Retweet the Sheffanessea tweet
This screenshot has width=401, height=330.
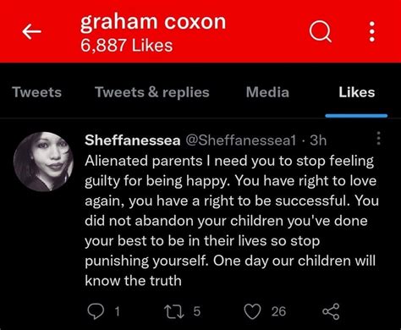point(174,311)
